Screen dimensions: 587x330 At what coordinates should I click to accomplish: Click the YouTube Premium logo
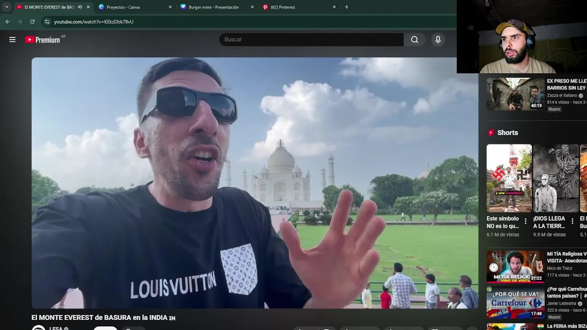click(x=43, y=40)
